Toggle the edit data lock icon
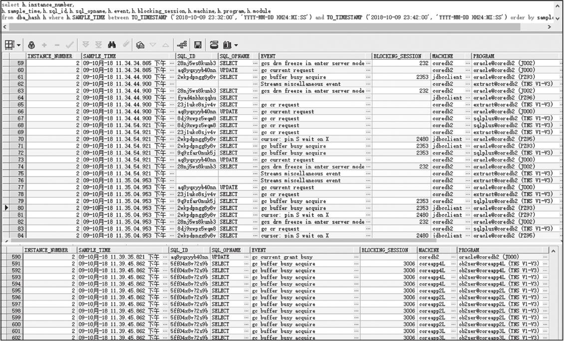 coord(31,45)
